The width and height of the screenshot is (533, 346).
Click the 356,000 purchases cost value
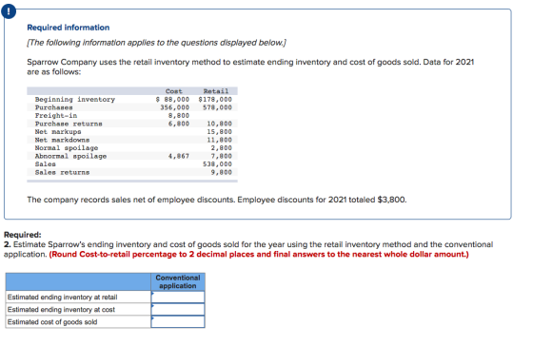tap(175, 107)
